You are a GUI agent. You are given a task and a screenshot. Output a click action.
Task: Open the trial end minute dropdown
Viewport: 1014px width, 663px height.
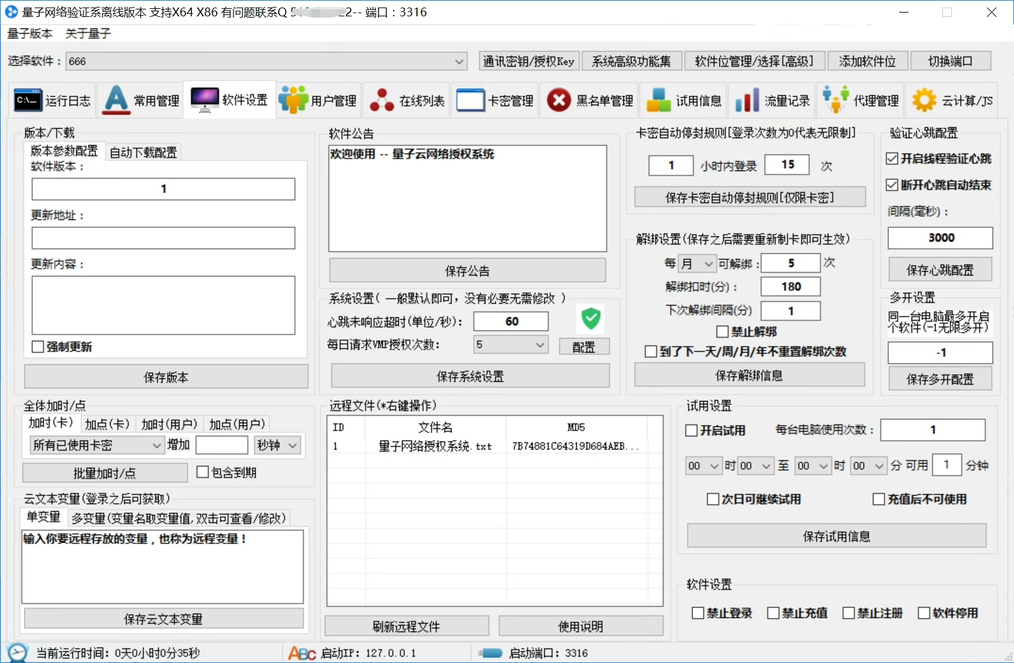click(869, 465)
